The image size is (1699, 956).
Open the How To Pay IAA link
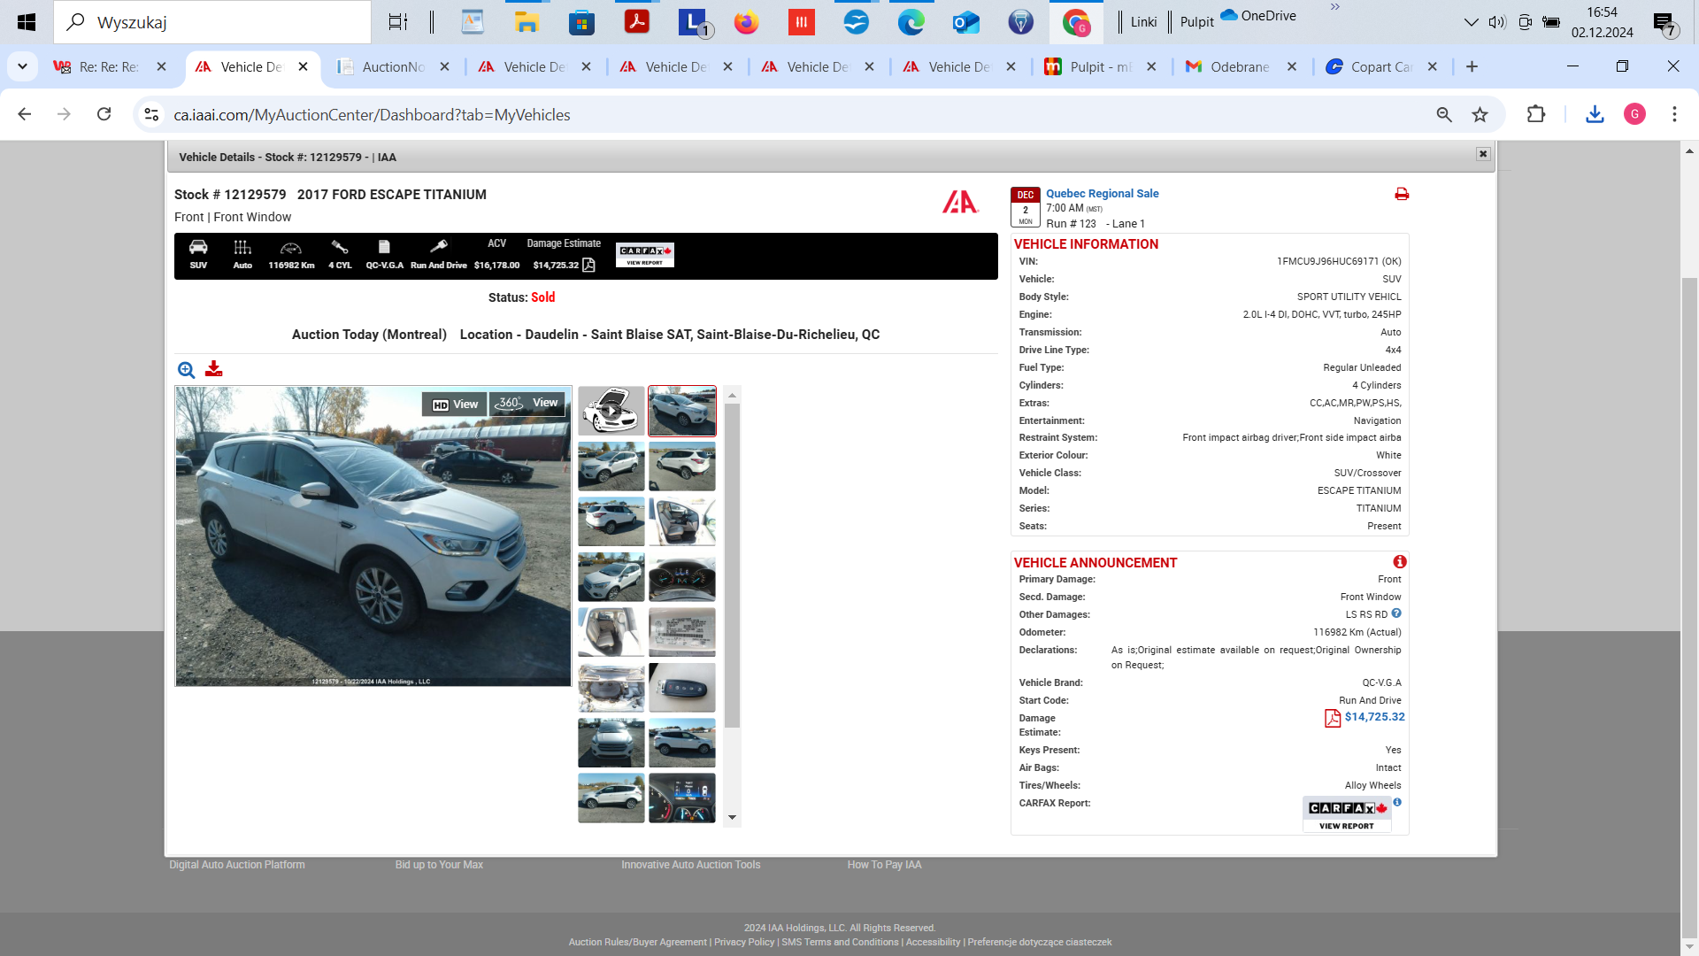tap(884, 865)
